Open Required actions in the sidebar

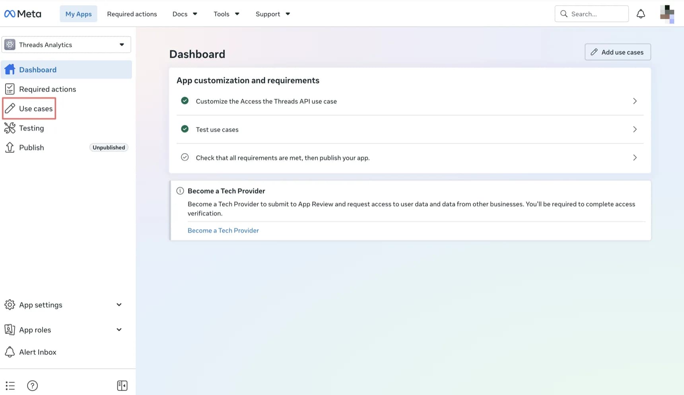point(47,89)
